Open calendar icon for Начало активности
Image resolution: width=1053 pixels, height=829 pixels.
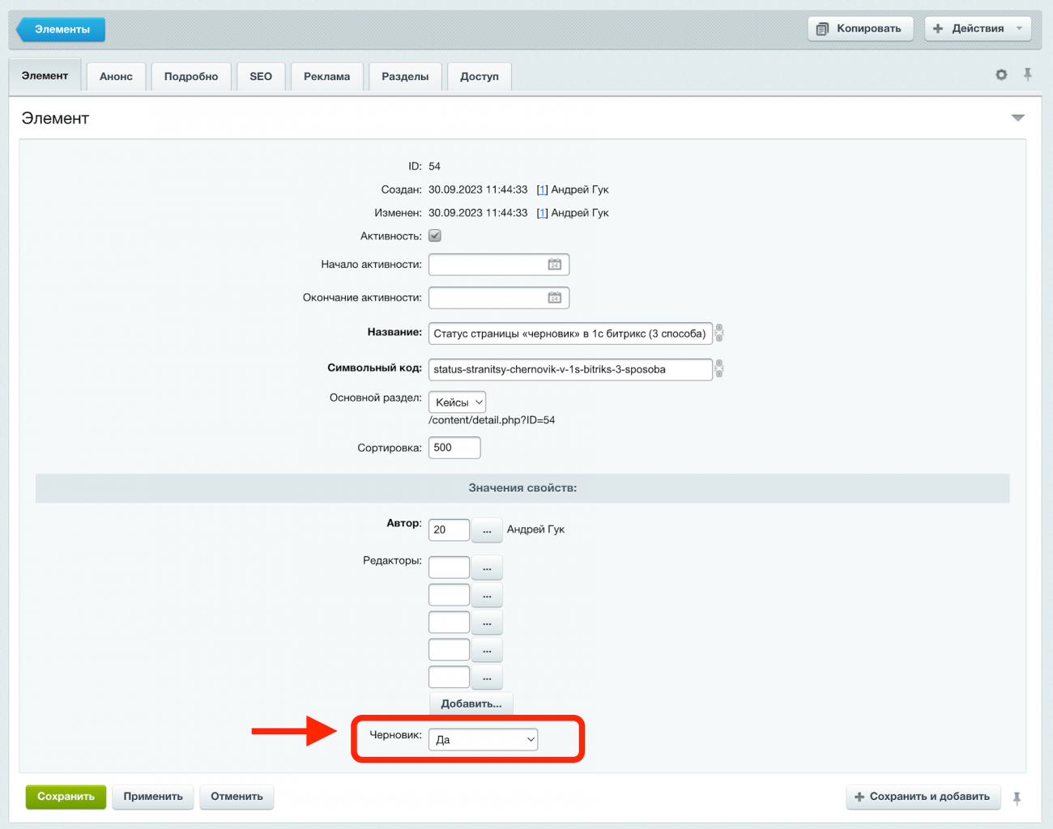(x=555, y=265)
